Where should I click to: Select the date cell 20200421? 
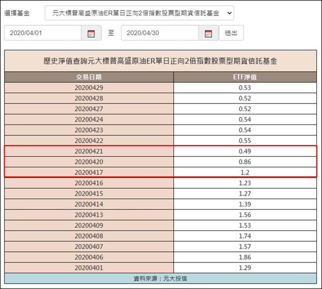tap(89, 151)
